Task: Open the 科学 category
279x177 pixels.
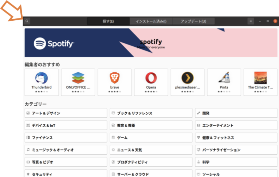Action: coord(236,162)
